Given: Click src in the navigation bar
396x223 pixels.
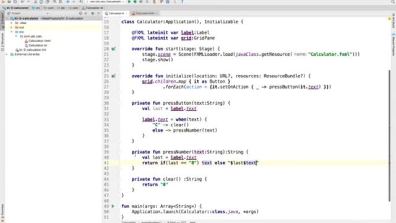Looking at the screenshot, I should (x=36, y=8).
